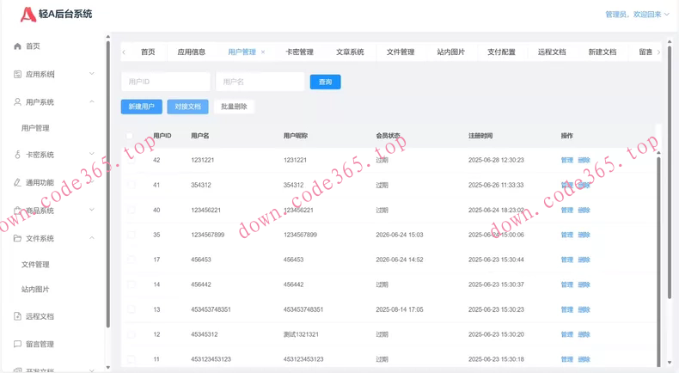Switch to the 卡密管理 tab
The width and height of the screenshot is (679, 373).
(x=299, y=52)
